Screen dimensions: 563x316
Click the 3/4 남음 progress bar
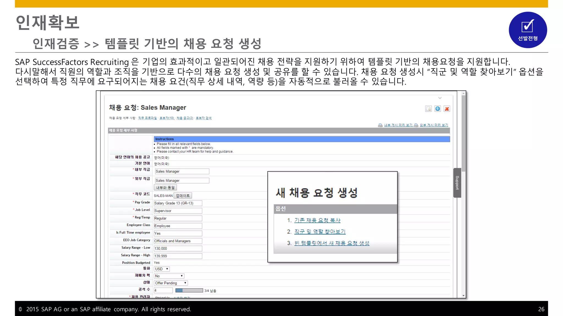pyautogui.click(x=189, y=290)
